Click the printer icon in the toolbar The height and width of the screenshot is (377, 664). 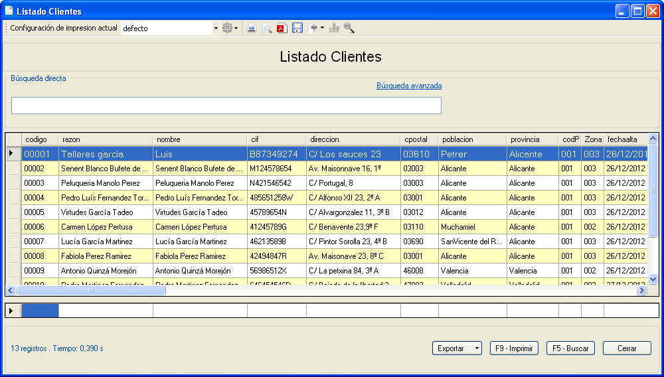(252, 28)
